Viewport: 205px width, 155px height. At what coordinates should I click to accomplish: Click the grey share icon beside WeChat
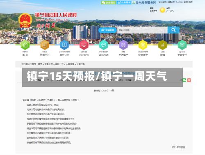tap(181, 80)
